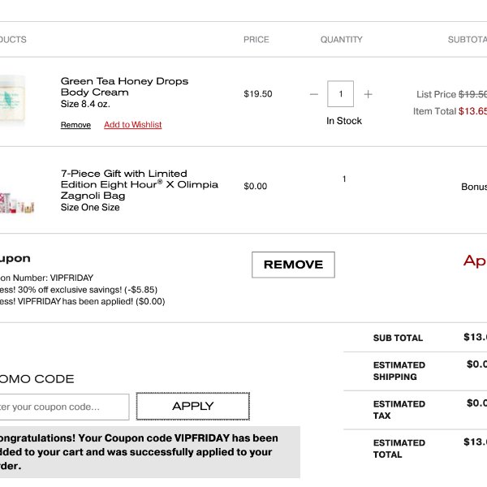The image size is (487, 487).
Task: Click the quantity box showing 1
Action: click(x=340, y=94)
